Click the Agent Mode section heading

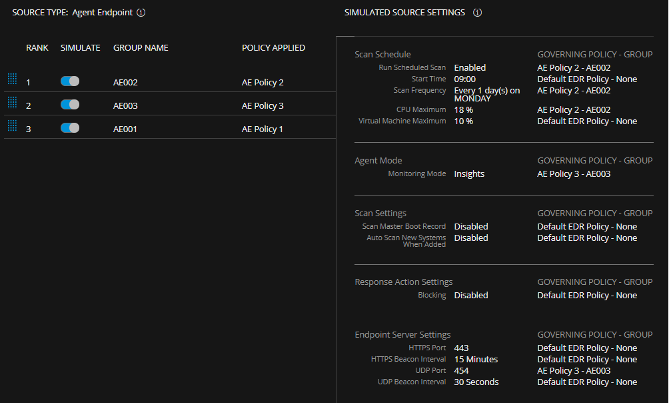point(378,160)
